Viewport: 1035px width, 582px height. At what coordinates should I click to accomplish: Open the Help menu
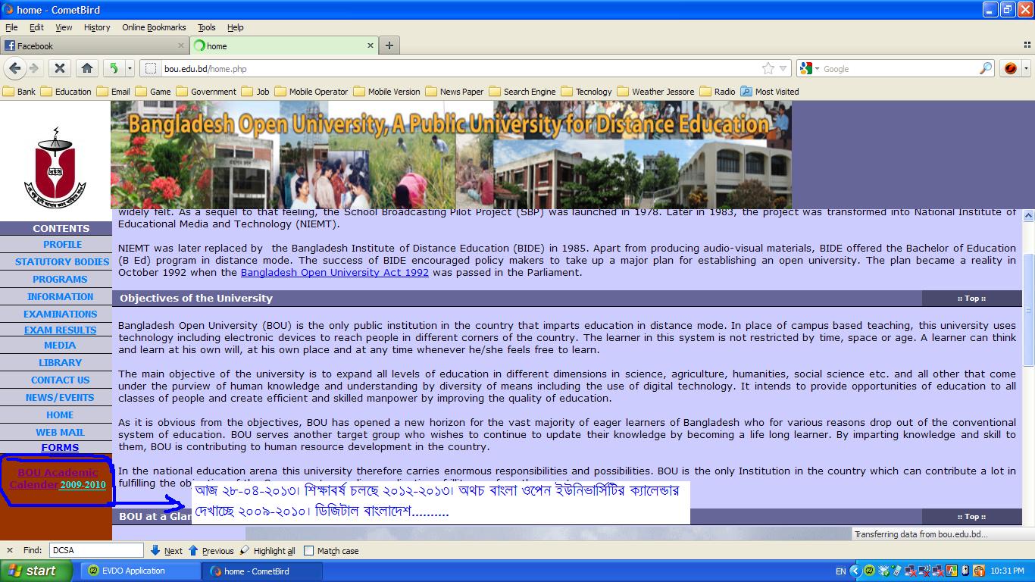point(236,27)
